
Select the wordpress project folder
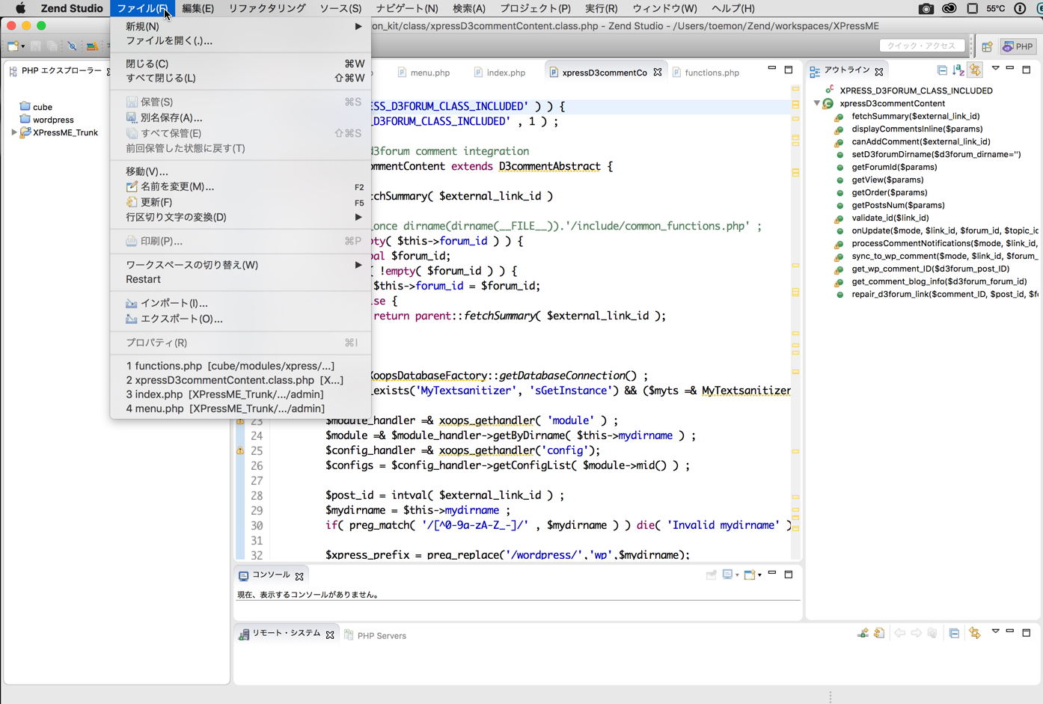[x=46, y=120]
